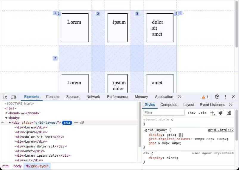Click the body breadcrumb
Screen dimensions: 239x170
coord(18,166)
